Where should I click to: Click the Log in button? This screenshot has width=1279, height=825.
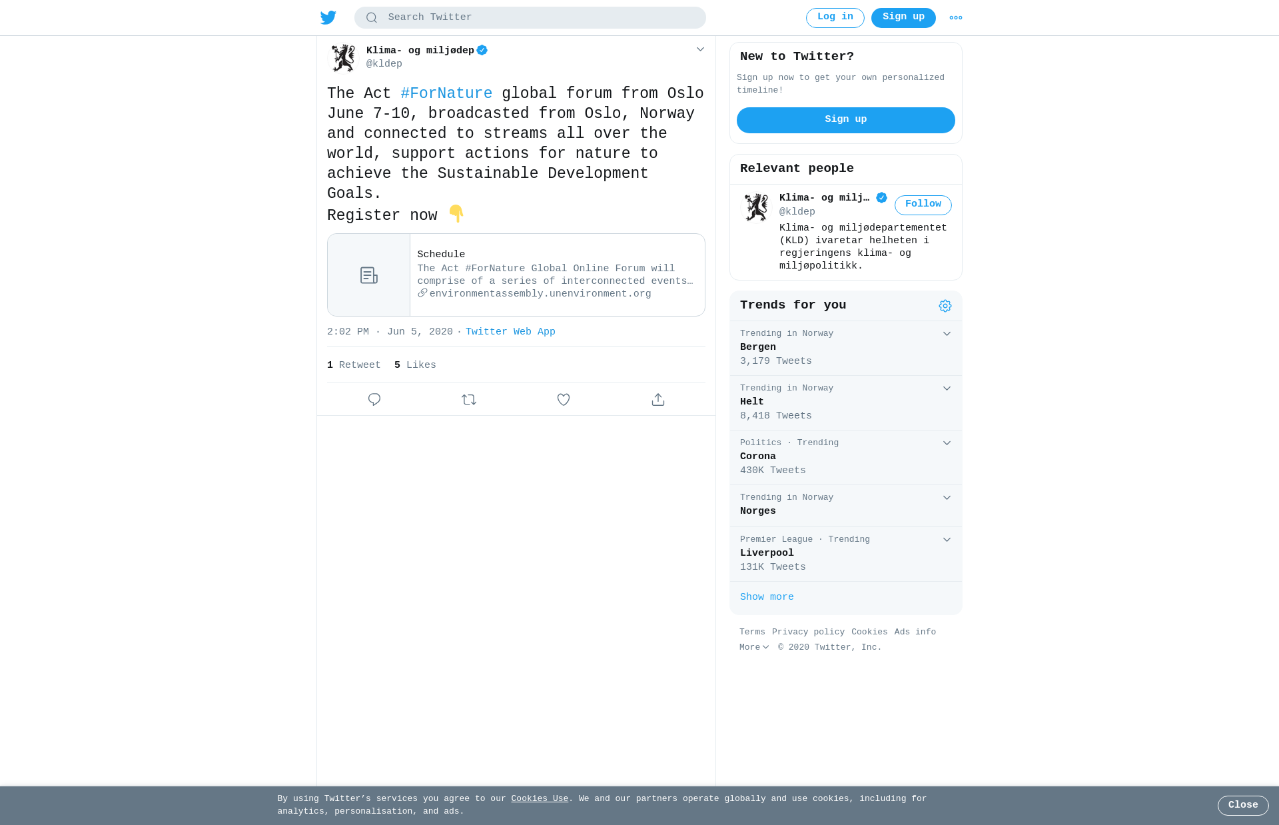point(835,18)
